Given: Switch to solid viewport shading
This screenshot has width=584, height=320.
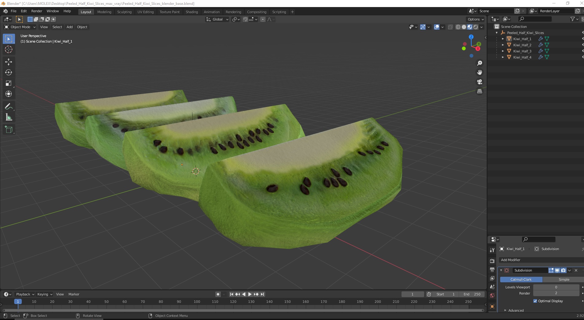Looking at the screenshot, I should pyautogui.click(x=464, y=27).
